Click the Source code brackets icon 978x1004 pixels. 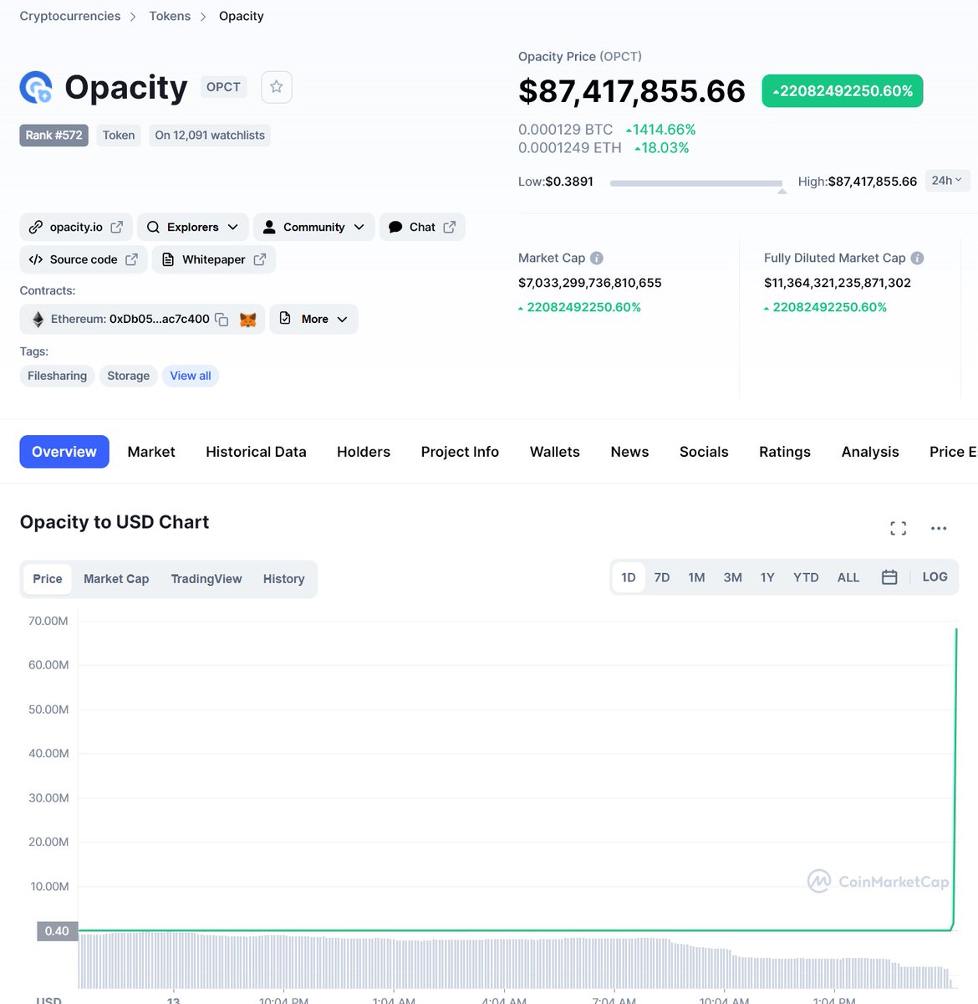(35, 259)
